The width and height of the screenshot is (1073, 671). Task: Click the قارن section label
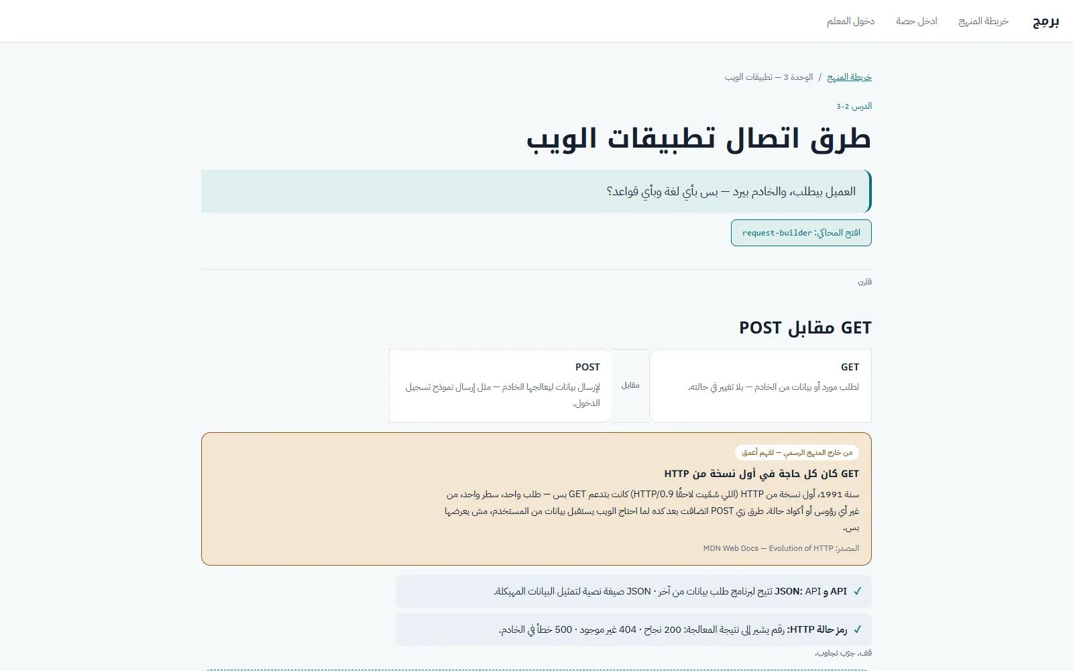(864, 282)
